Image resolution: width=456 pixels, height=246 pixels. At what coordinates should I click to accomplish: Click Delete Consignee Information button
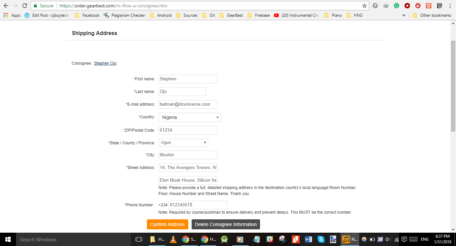226,224
